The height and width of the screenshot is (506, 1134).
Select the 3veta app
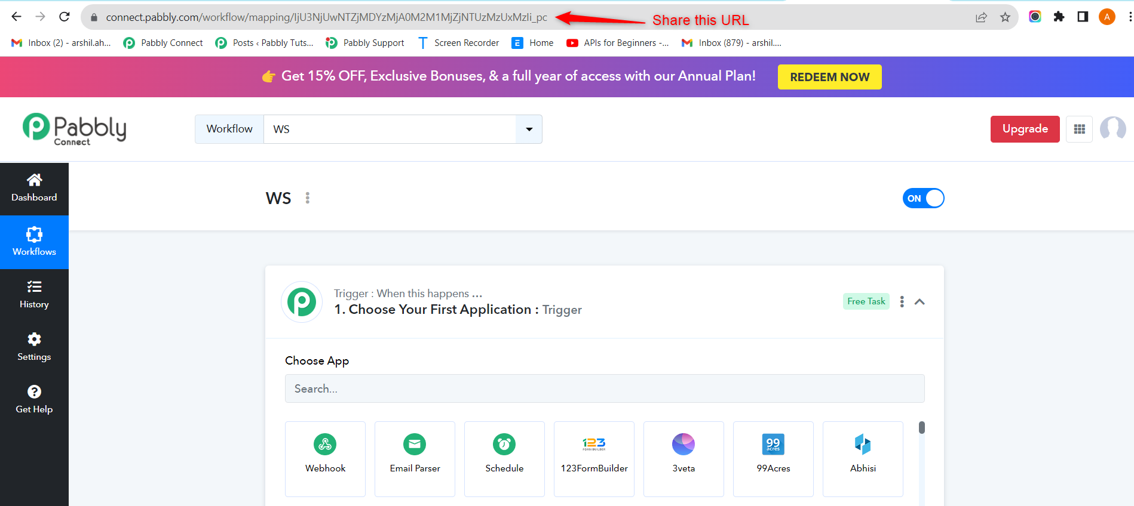tap(684, 459)
